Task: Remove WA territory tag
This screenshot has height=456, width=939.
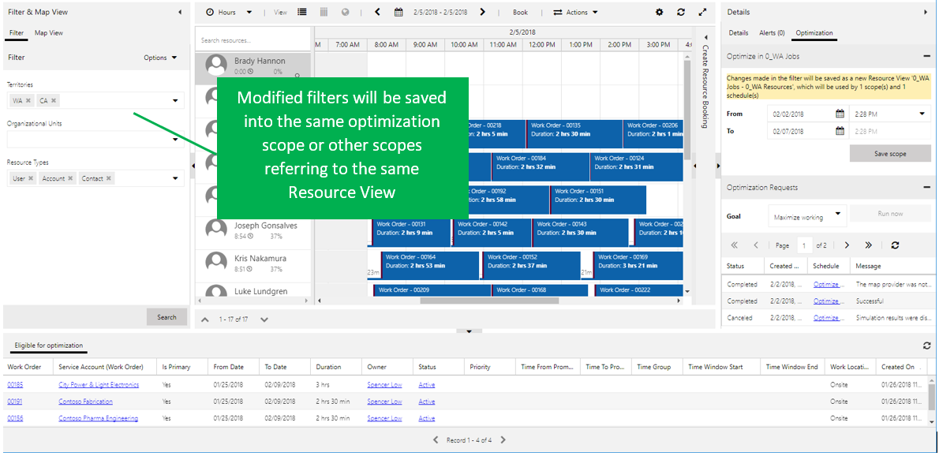Action: pyautogui.click(x=28, y=100)
